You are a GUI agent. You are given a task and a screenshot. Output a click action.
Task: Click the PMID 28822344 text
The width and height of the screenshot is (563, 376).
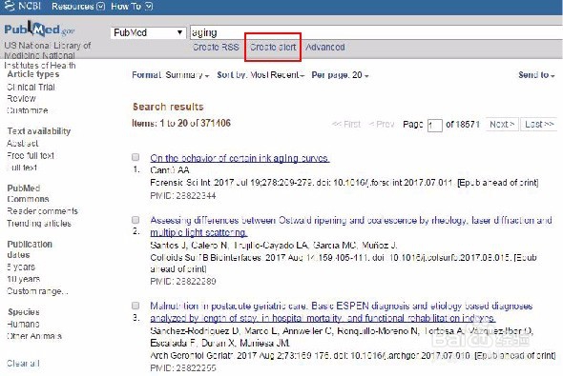(x=183, y=195)
